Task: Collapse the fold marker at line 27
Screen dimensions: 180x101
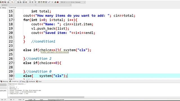Action: (14, 63)
